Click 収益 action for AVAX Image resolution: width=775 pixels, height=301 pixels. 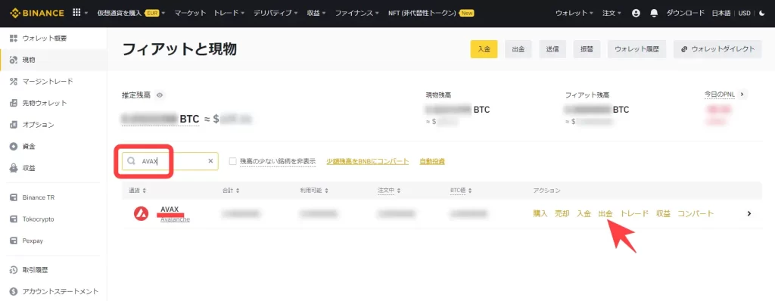tap(663, 213)
